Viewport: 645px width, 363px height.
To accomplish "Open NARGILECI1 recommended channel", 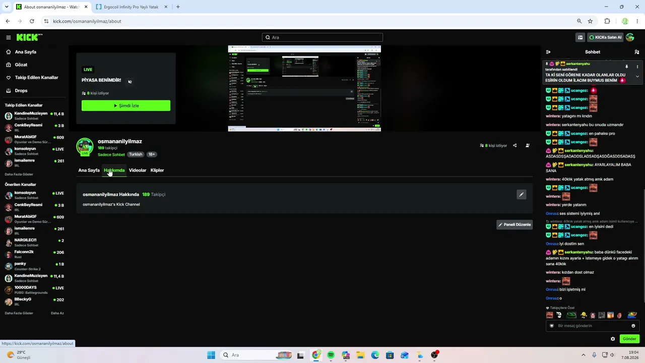I will coord(34,243).
